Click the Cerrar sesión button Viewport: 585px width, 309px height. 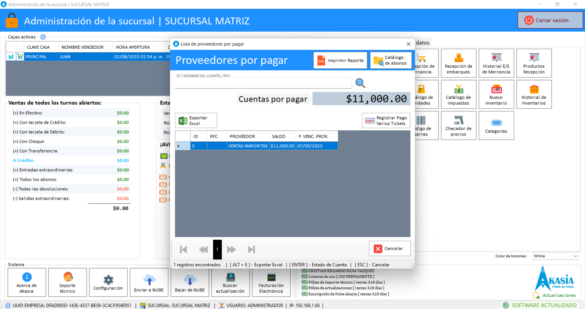[x=550, y=20]
